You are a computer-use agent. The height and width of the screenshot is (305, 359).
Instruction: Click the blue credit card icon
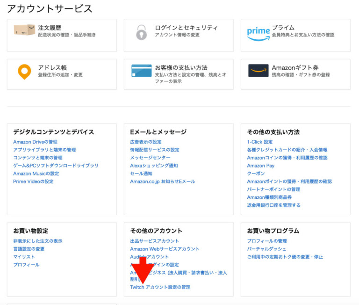coord(142,71)
